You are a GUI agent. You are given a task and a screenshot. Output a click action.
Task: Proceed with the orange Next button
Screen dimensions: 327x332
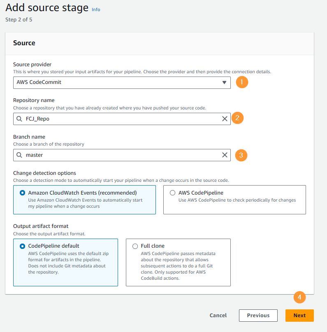click(299, 316)
